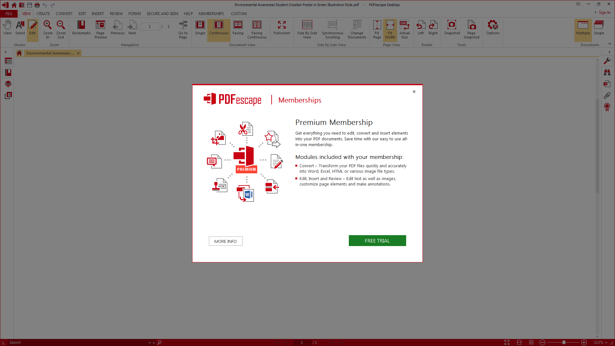This screenshot has width=615, height=346.
Task: Open the Bookmarks ribbon button
Action: click(x=81, y=28)
